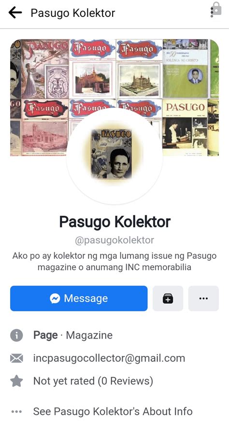Click the @pasugokolektor username
229x424 pixels.
[114, 240]
